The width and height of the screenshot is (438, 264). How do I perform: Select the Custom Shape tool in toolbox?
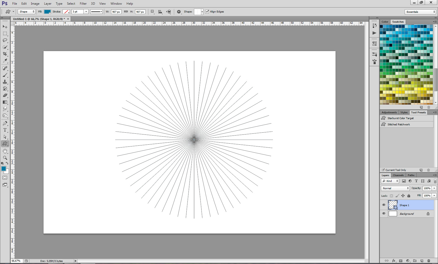[x=5, y=144]
